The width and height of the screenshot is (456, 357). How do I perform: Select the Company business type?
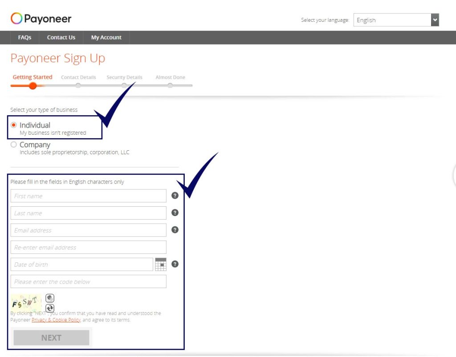[x=14, y=144]
